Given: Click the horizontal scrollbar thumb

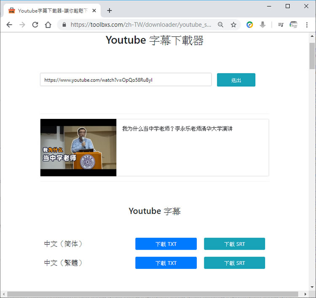Looking at the screenshot, I should tap(153, 294).
